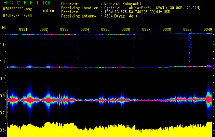Select the file name 0707230930.png
This screenshot has width=215, height=137.
[x=17, y=9]
